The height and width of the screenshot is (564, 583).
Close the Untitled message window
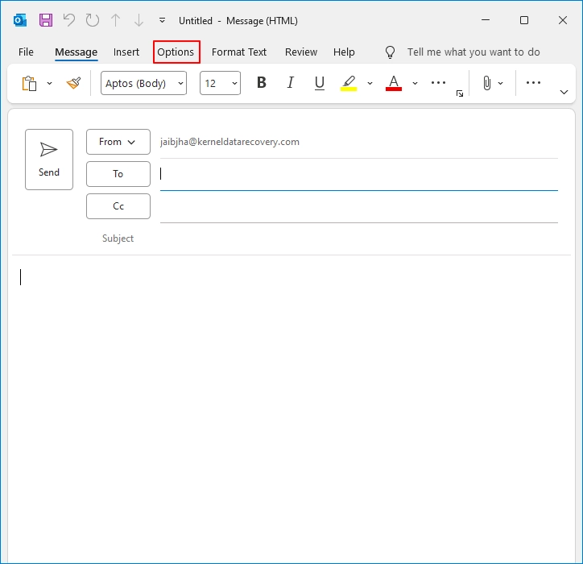pos(563,20)
